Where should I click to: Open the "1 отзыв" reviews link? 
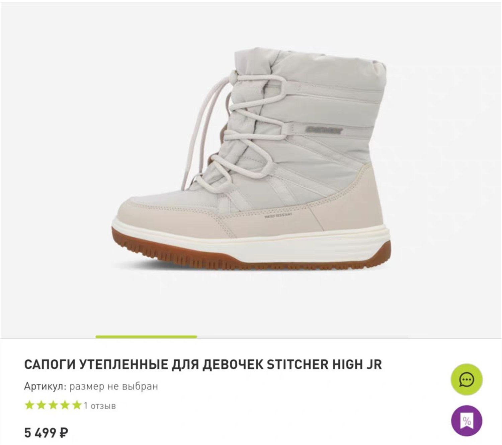100,406
